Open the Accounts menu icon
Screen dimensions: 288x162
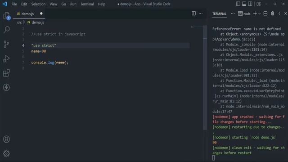[6, 139]
